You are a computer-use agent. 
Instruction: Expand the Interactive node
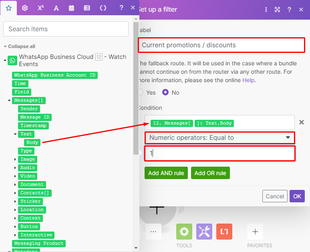pyautogui.click(x=15, y=235)
